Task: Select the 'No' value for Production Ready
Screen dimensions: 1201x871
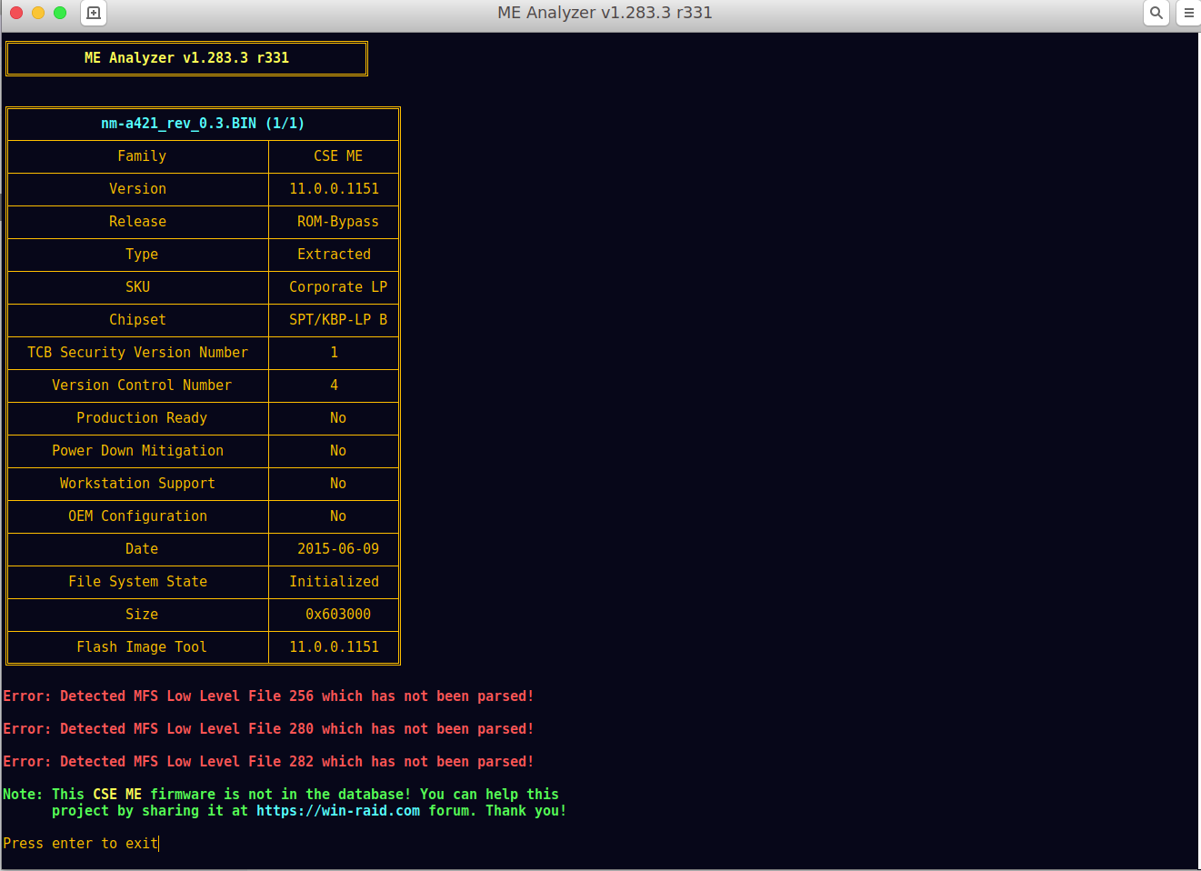Action: pyautogui.click(x=338, y=418)
